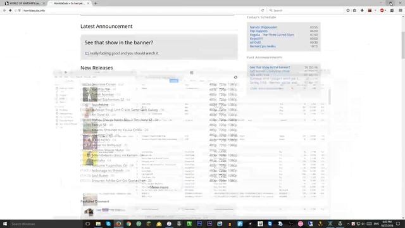Select the HorribleSubs browser tab
The height and width of the screenshot is (228, 405).
pyautogui.click(x=68, y=3)
